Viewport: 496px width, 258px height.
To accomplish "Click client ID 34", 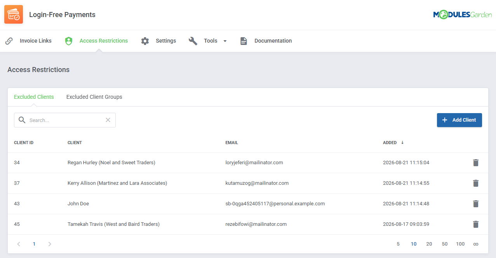I will pos(17,163).
